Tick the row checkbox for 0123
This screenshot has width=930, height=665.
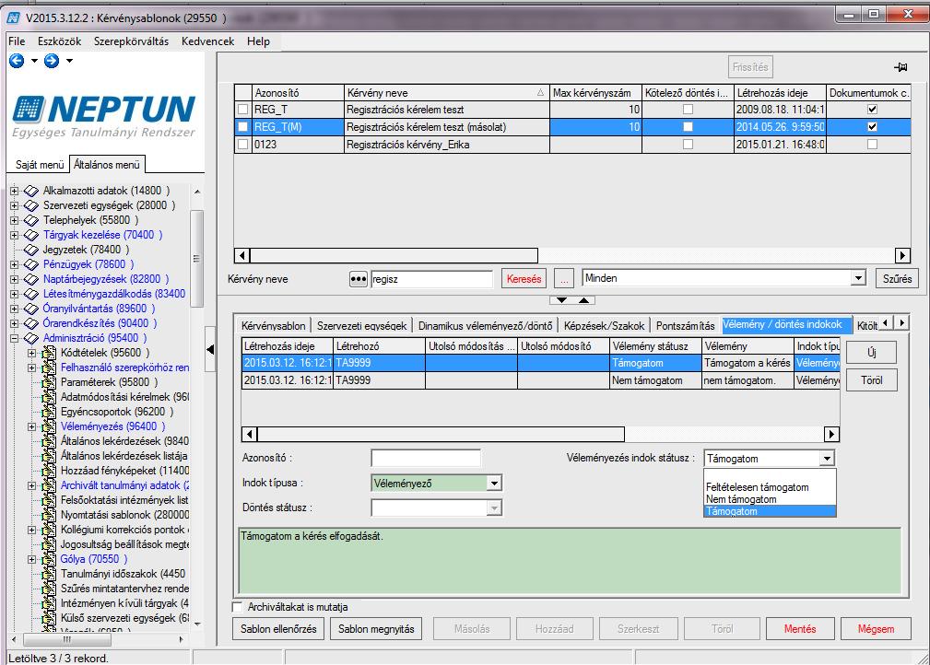[x=243, y=144]
